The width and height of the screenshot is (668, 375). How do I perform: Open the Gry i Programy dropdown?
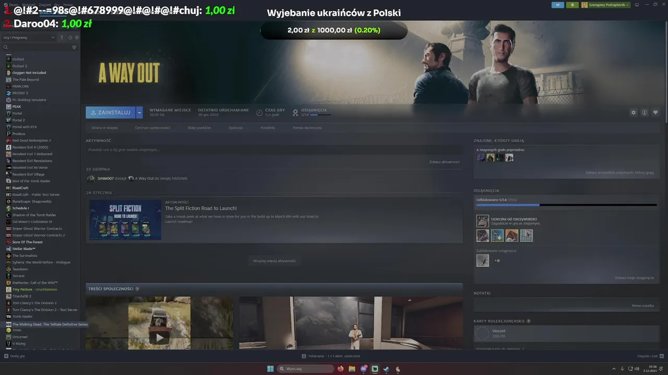tap(29, 37)
